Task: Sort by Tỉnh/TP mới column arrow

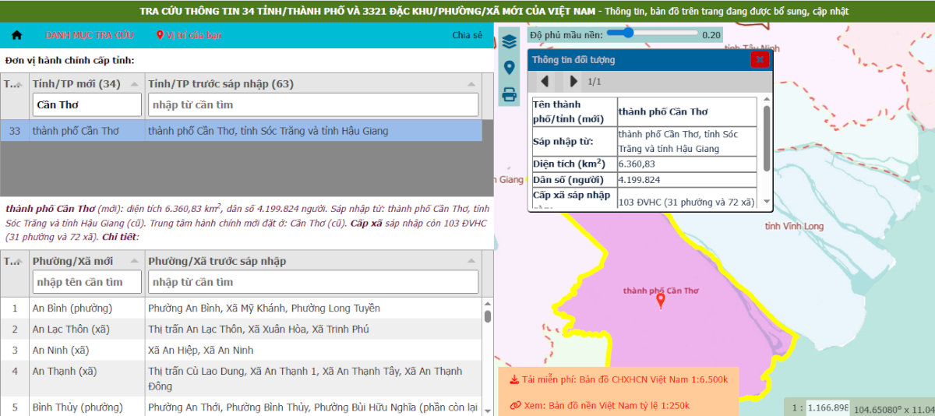Action: coord(133,84)
